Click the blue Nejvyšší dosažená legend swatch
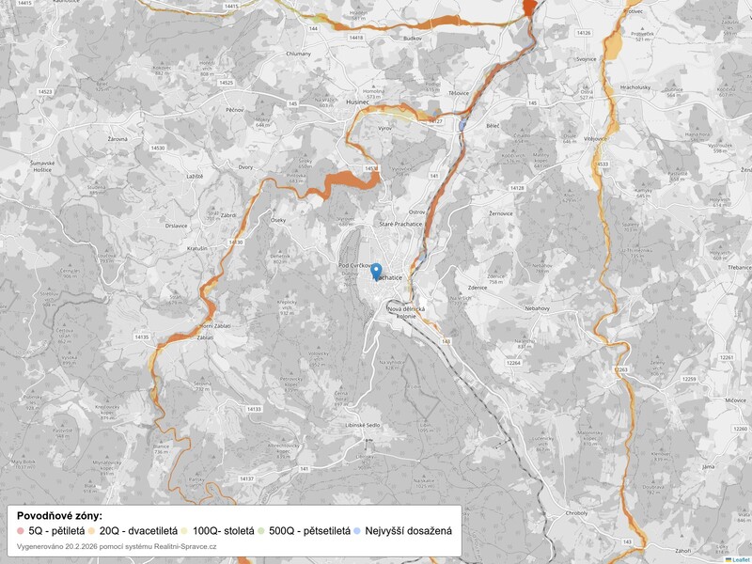This screenshot has width=752, height=564. (358, 531)
